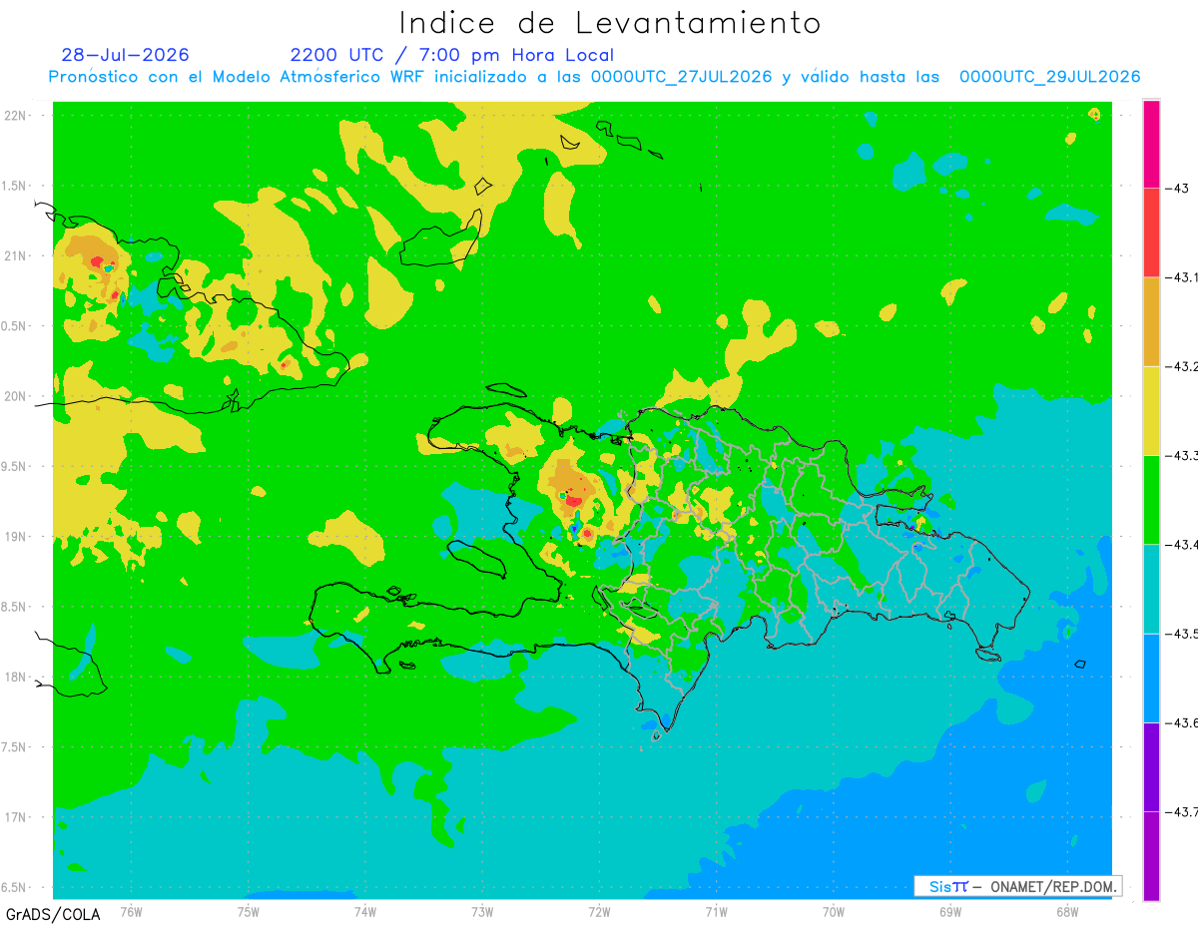The height and width of the screenshot is (925, 1198).
Task: Click the '-43.2' legend value
Action: pos(1183,366)
